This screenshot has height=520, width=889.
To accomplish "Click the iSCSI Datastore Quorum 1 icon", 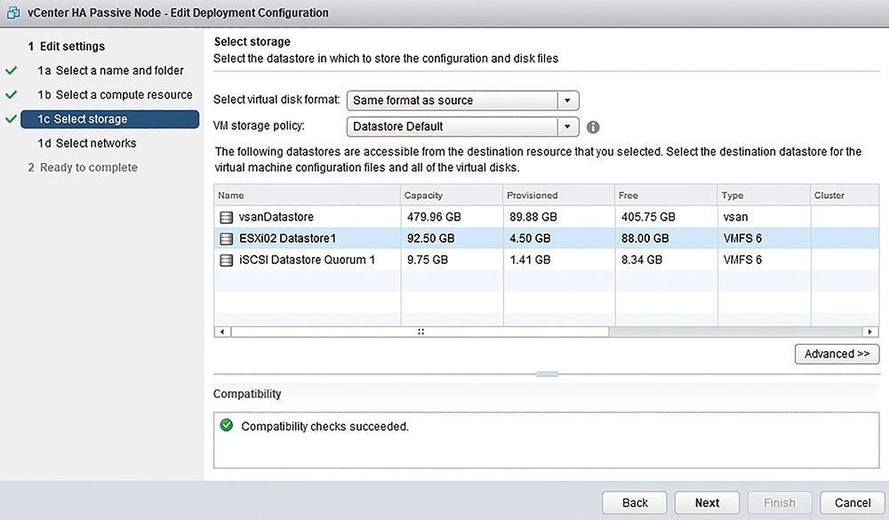I will pyautogui.click(x=226, y=260).
